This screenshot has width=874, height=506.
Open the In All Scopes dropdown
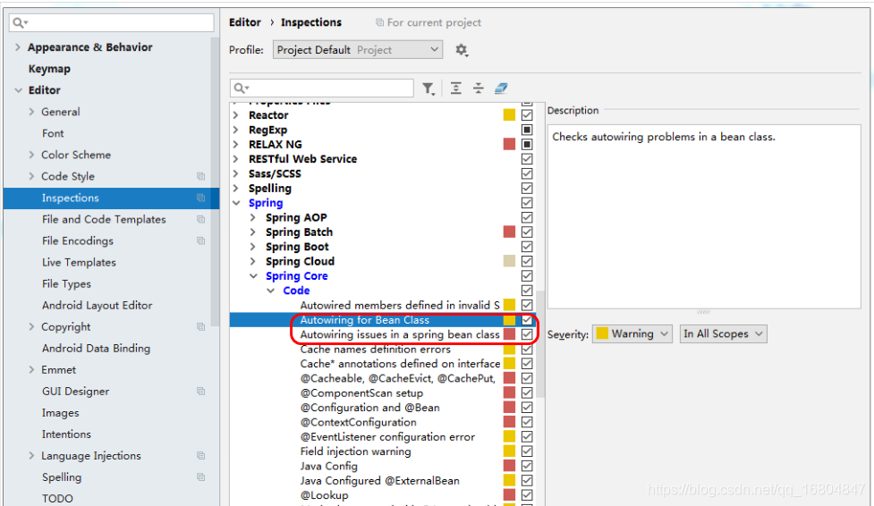723,333
